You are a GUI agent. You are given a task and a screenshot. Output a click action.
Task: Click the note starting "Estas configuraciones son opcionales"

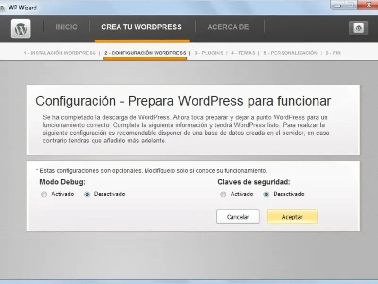click(x=151, y=171)
